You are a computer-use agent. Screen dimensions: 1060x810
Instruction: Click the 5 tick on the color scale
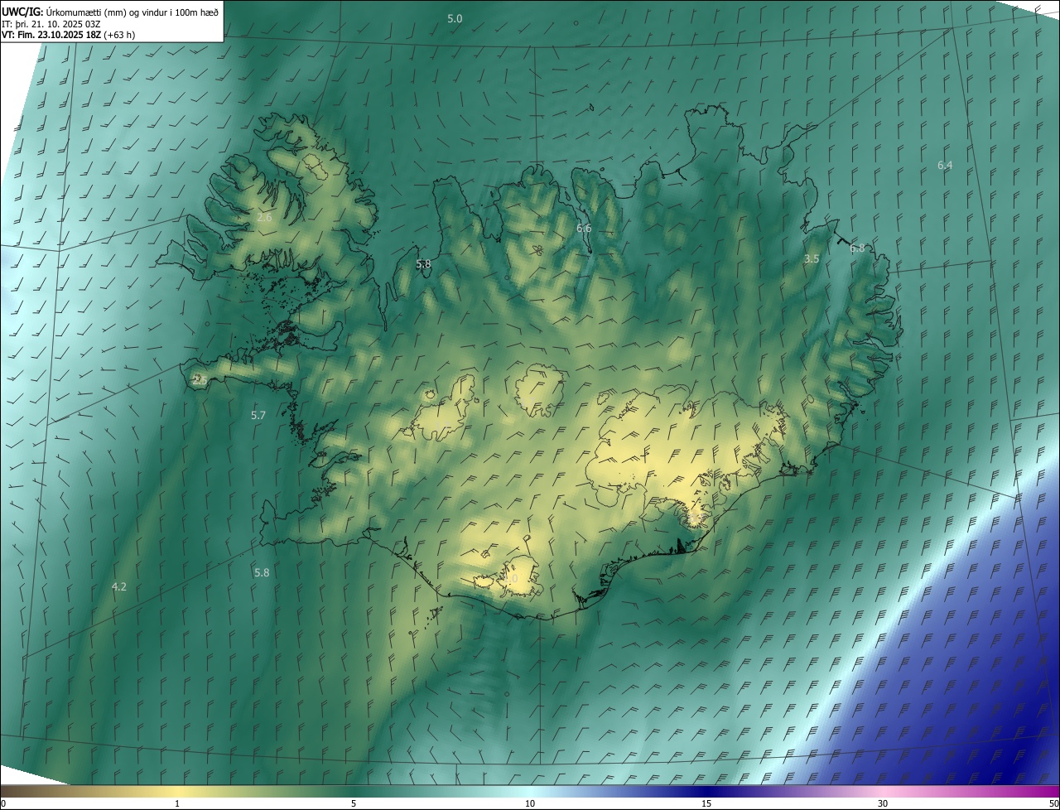(354, 804)
